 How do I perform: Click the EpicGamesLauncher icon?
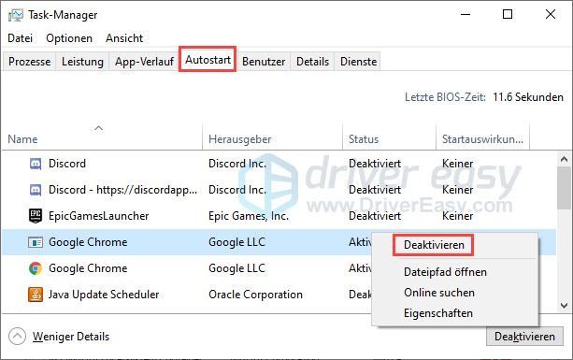coord(36,216)
